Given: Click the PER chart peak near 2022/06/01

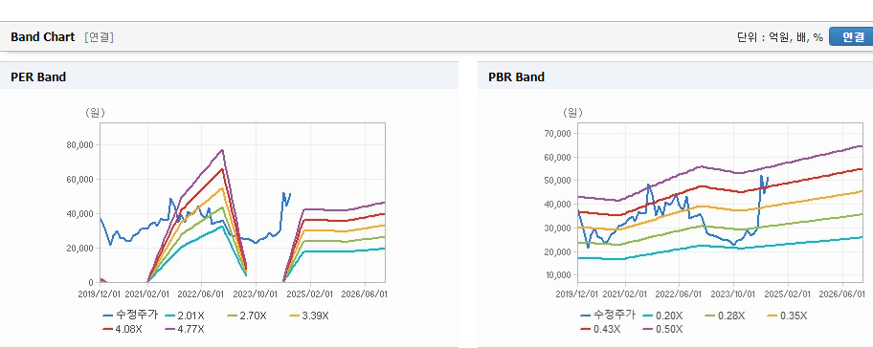Looking at the screenshot, I should [x=222, y=149].
